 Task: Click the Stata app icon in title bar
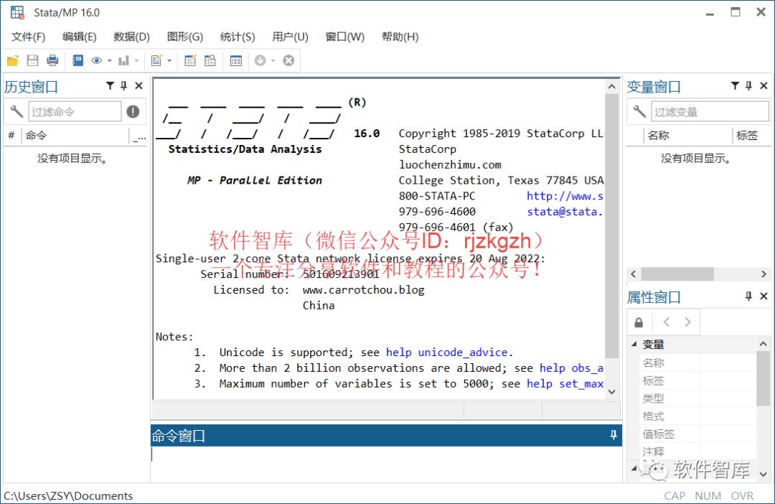pyautogui.click(x=18, y=12)
